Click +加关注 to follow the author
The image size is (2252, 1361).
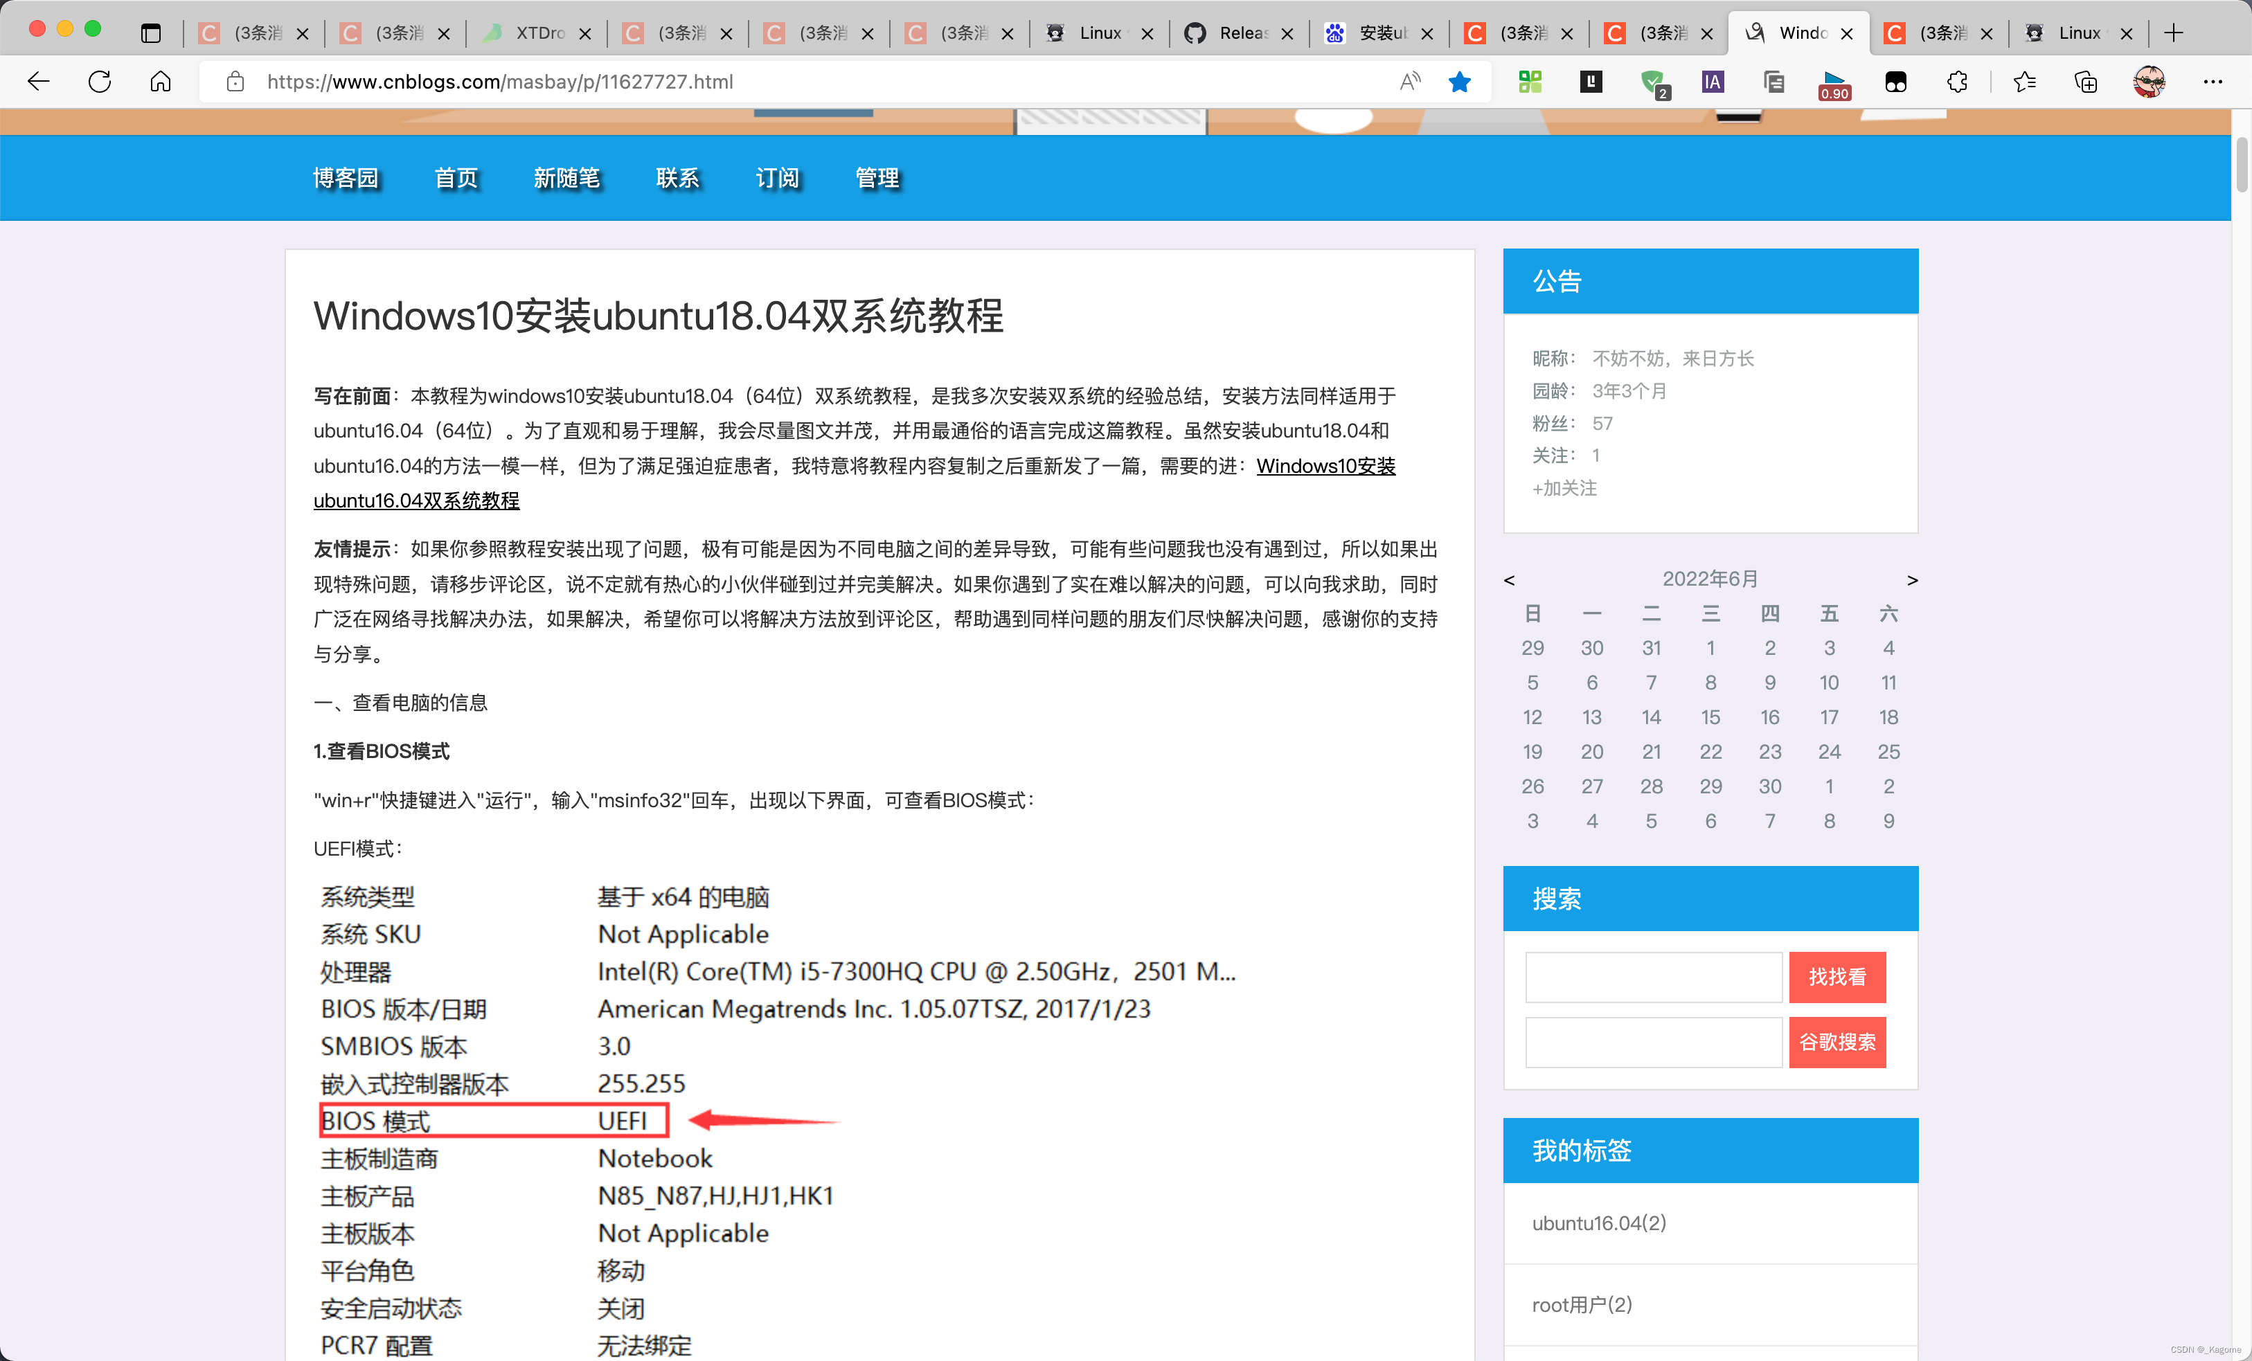click(1564, 488)
